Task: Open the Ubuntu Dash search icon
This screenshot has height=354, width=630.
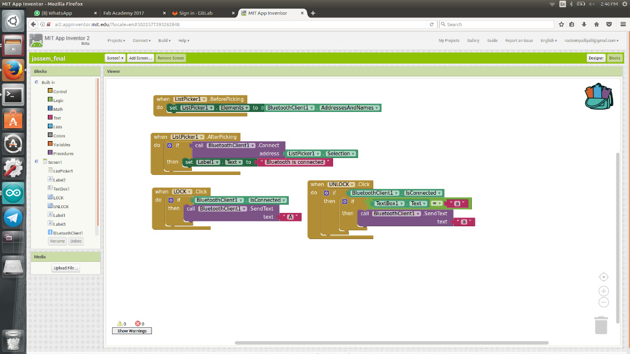Action: pyautogui.click(x=13, y=21)
